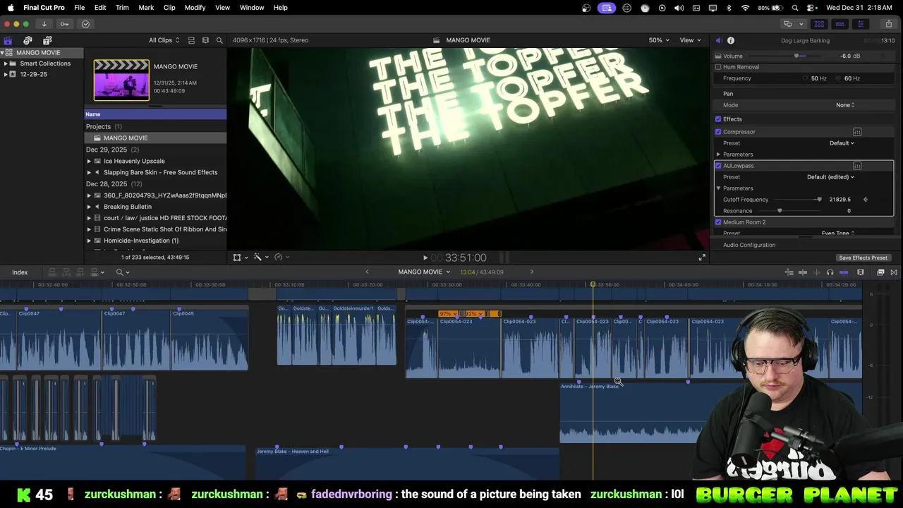
Task: Open the MANGO MOVIE timeline history dropdown
Action: tap(424, 272)
